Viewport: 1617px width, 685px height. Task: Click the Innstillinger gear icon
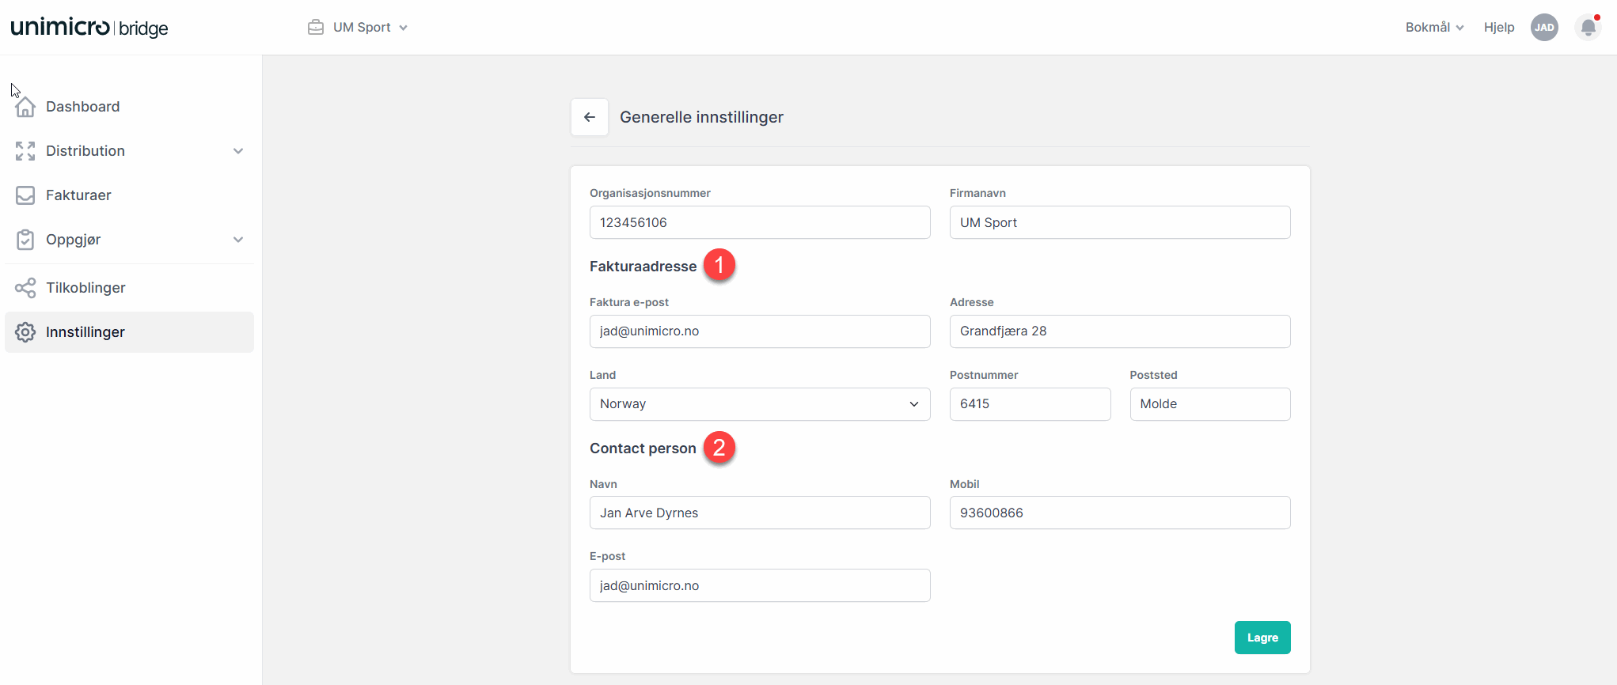25,332
